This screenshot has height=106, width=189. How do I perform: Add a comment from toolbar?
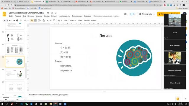54,21
